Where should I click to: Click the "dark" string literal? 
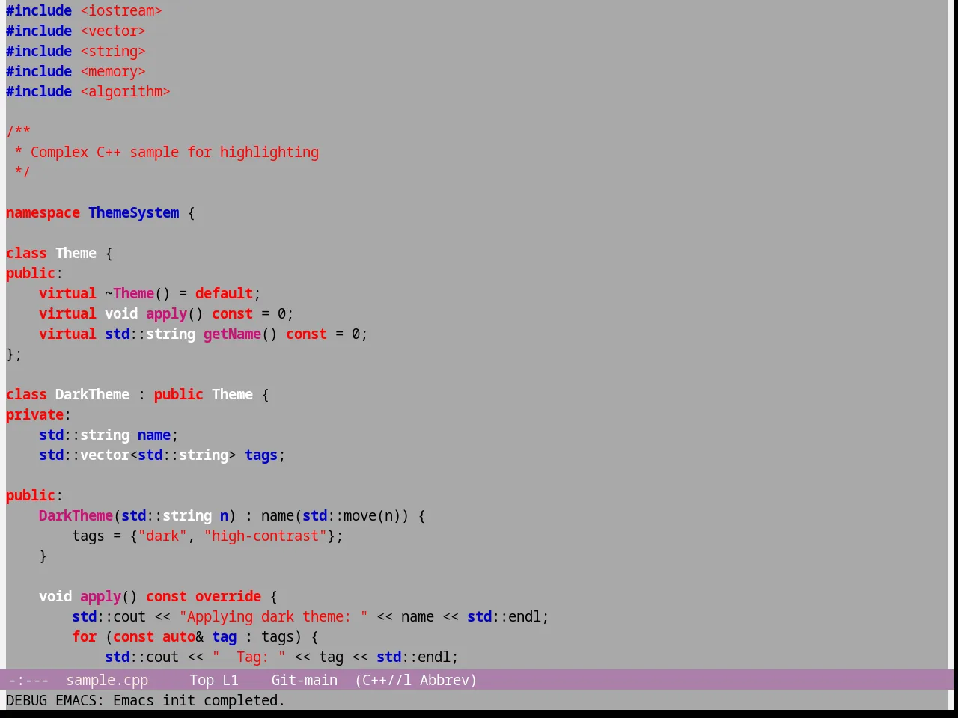tap(162, 536)
